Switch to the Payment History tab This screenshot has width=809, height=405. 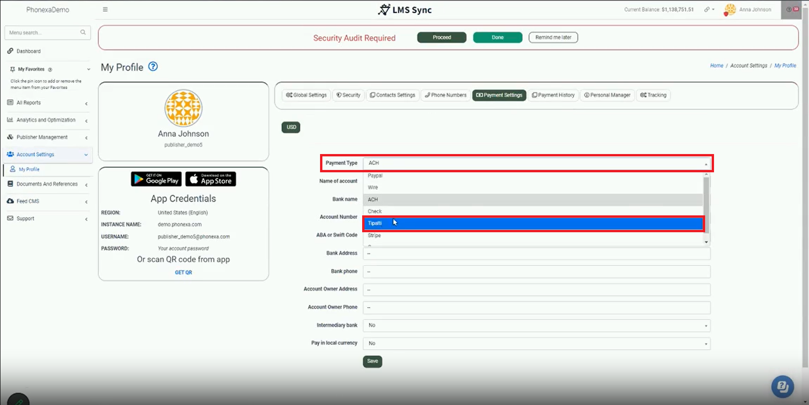click(x=553, y=95)
